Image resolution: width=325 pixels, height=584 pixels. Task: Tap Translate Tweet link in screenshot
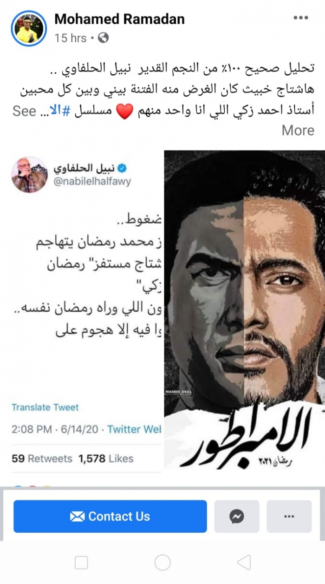click(45, 407)
